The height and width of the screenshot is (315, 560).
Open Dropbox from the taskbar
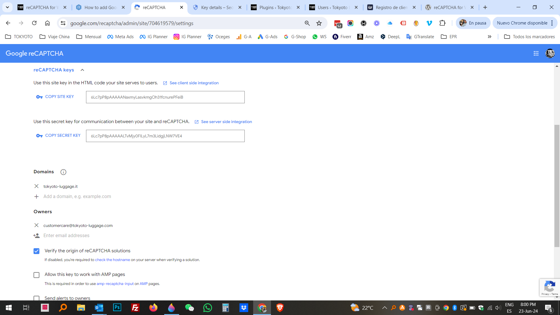(244, 308)
